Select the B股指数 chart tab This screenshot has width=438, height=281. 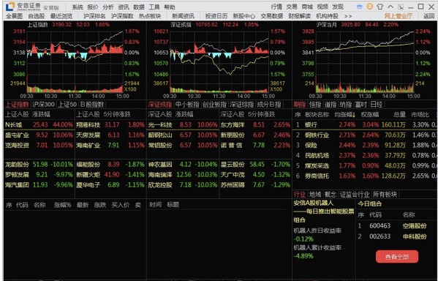(92, 105)
